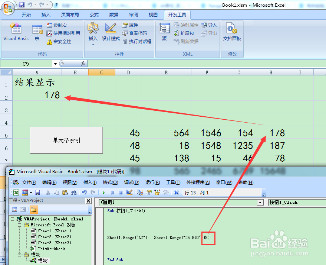Collapse the 模块 folder node
The width and height of the screenshot is (326, 265).
pos(19,255)
